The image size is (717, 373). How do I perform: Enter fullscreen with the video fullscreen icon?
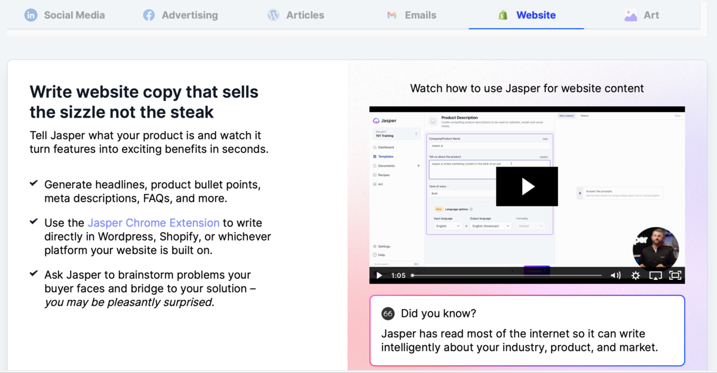click(x=675, y=275)
